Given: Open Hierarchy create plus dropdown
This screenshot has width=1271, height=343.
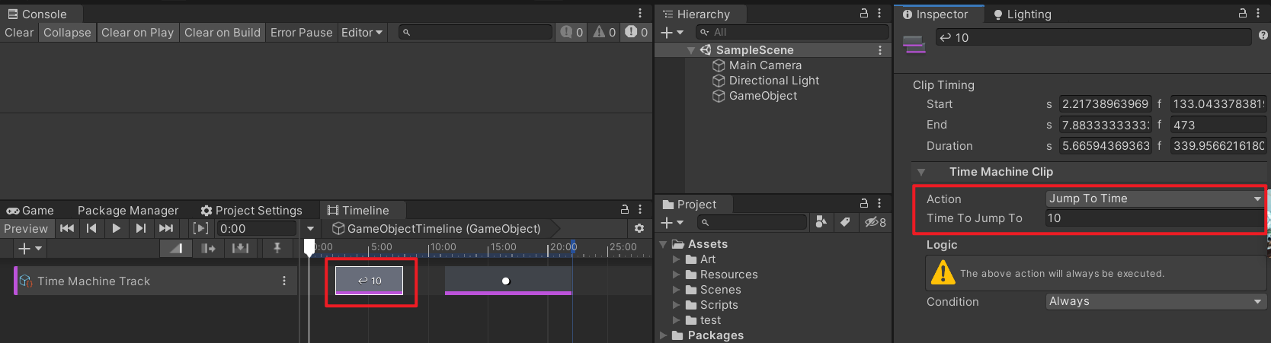Looking at the screenshot, I should (x=672, y=32).
